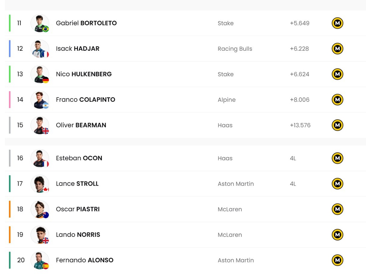Click the Alpine team name

tap(227, 100)
